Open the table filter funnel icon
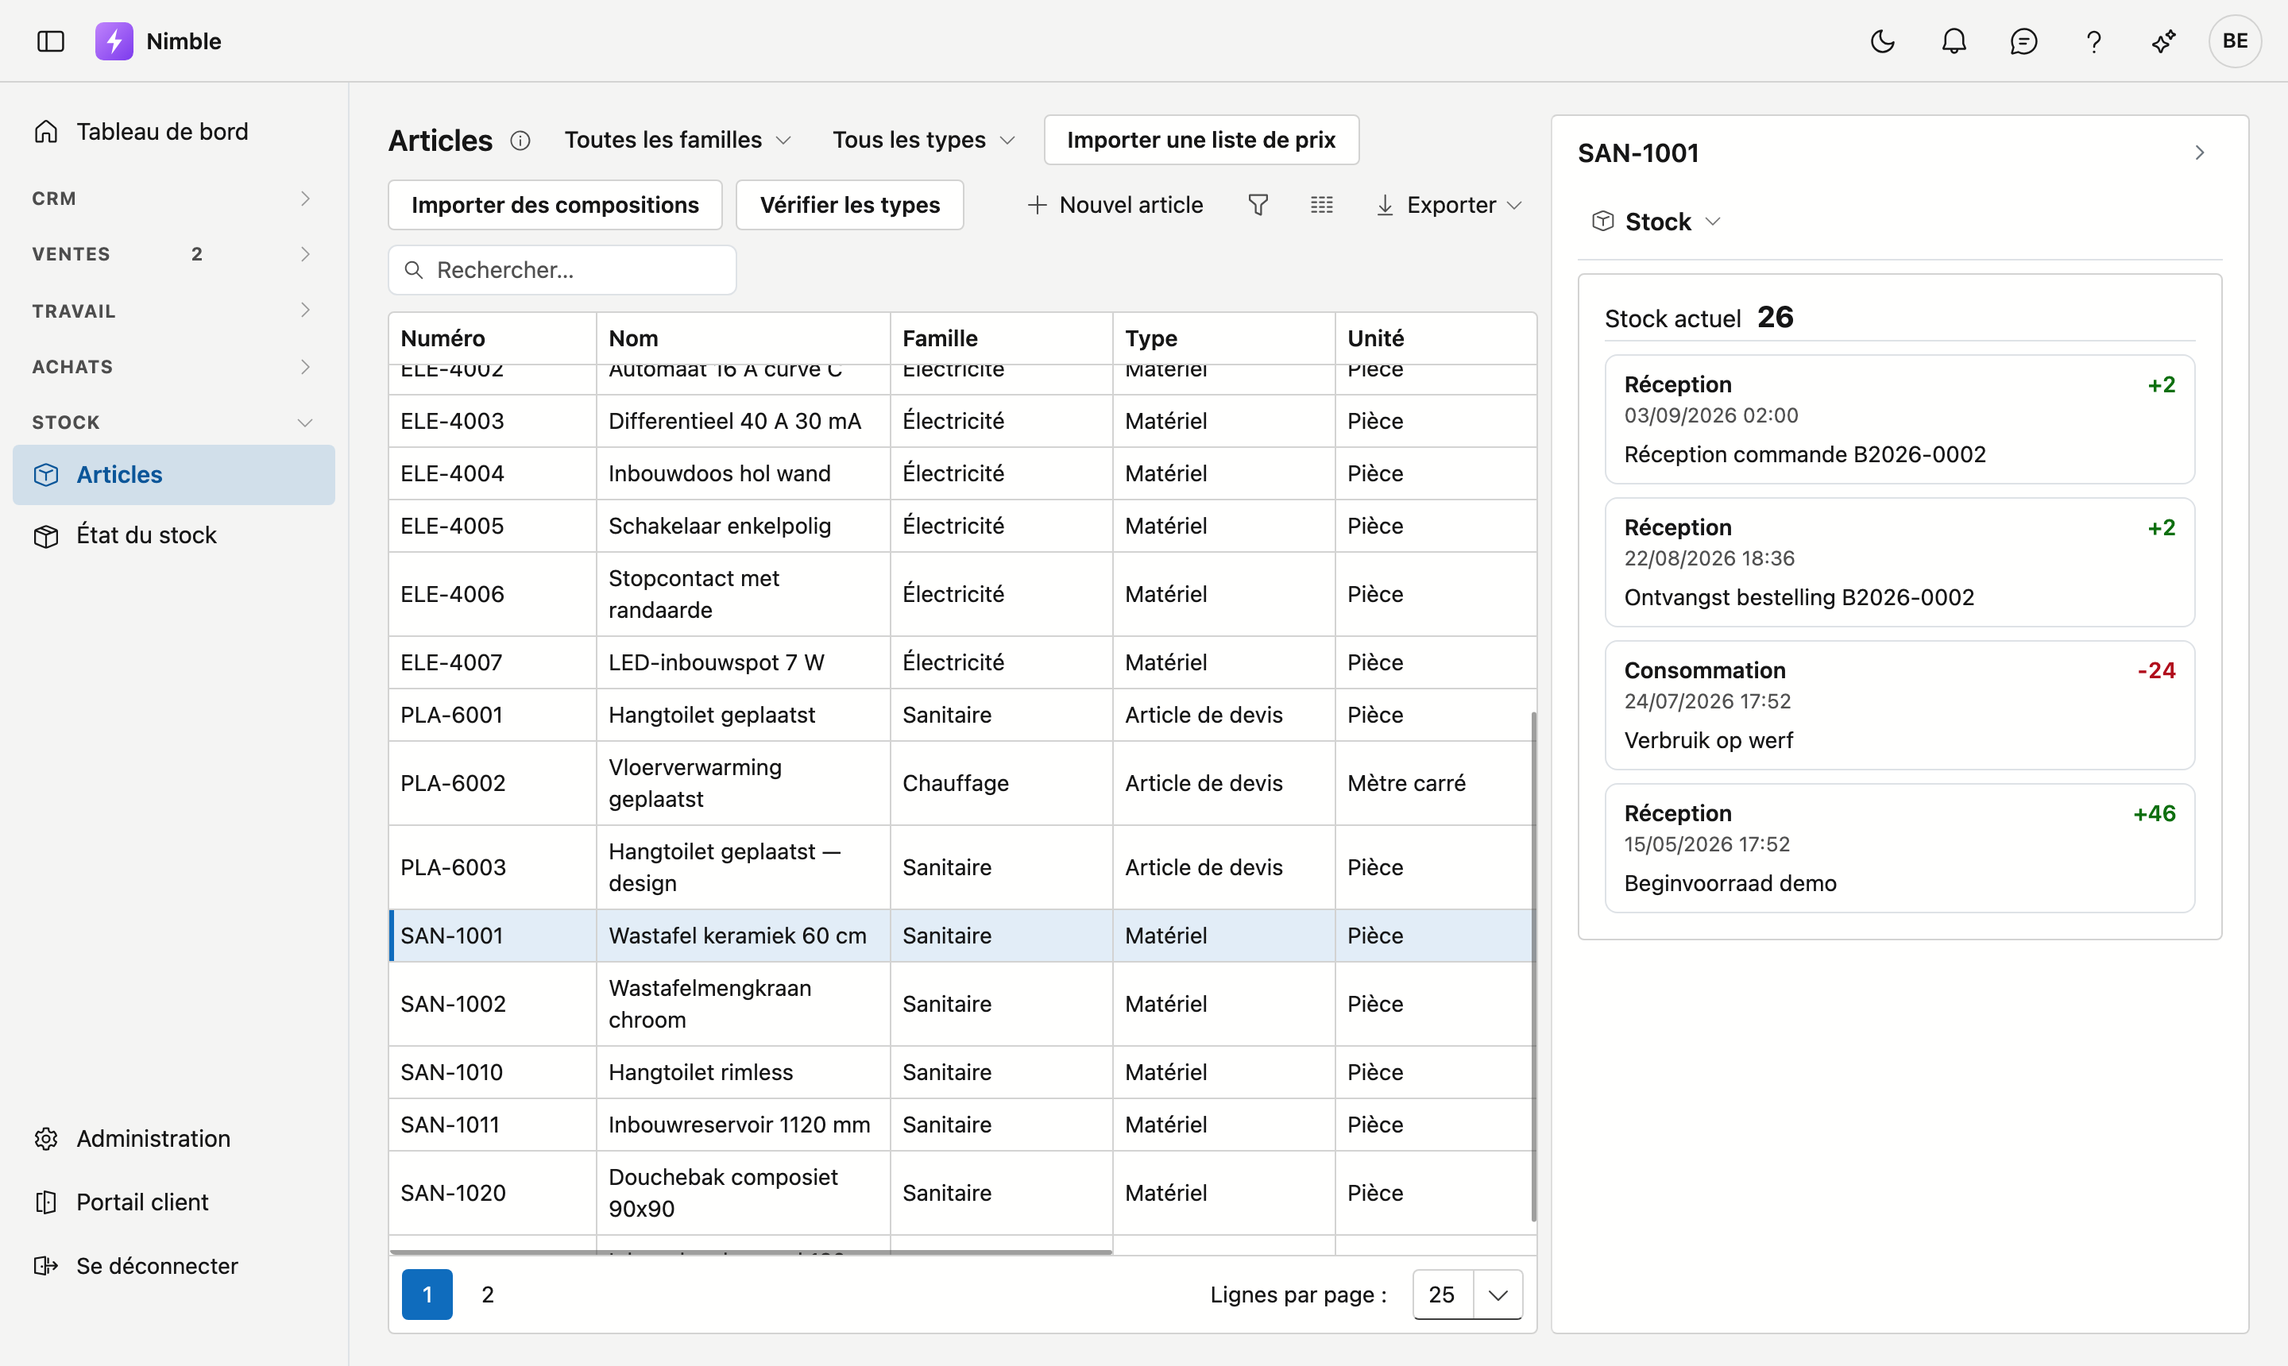The height and width of the screenshot is (1366, 2288). 1258,204
